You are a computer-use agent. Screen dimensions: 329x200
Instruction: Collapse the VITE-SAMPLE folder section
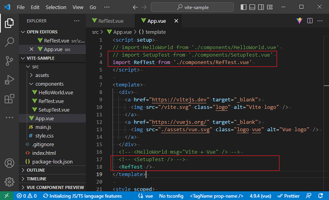click(x=52, y=58)
